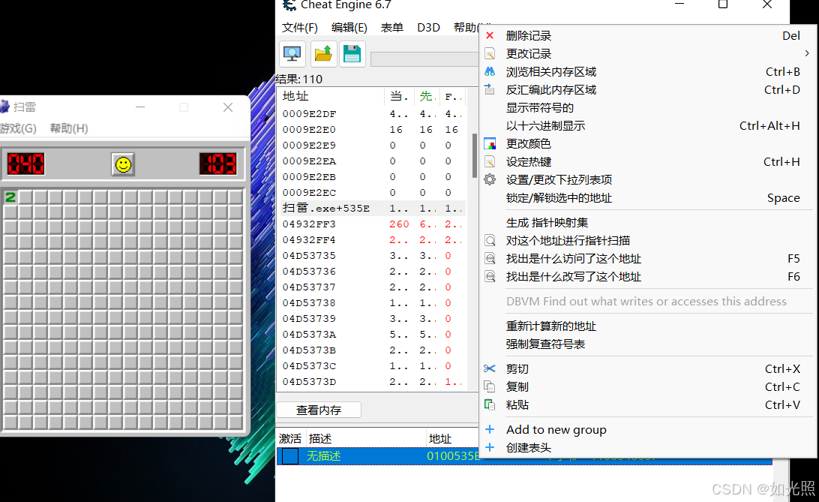The width and height of the screenshot is (819, 502).
Task: Click the paste clipboard icon
Action: [x=490, y=405]
